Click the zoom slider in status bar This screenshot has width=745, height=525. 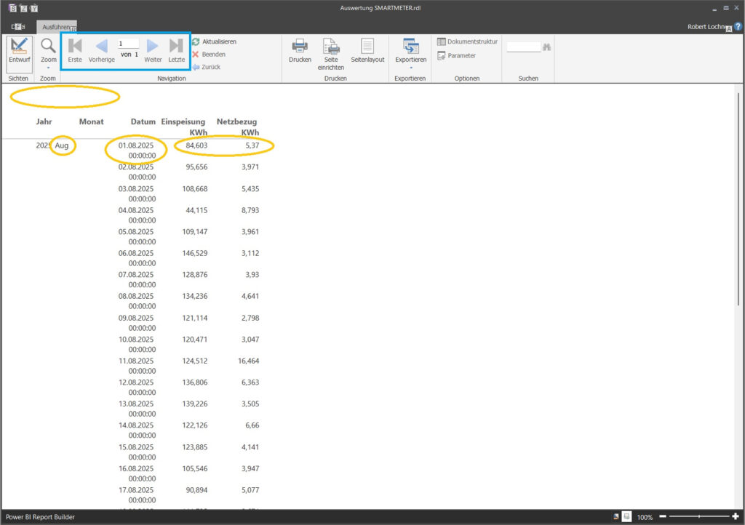pyautogui.click(x=698, y=516)
